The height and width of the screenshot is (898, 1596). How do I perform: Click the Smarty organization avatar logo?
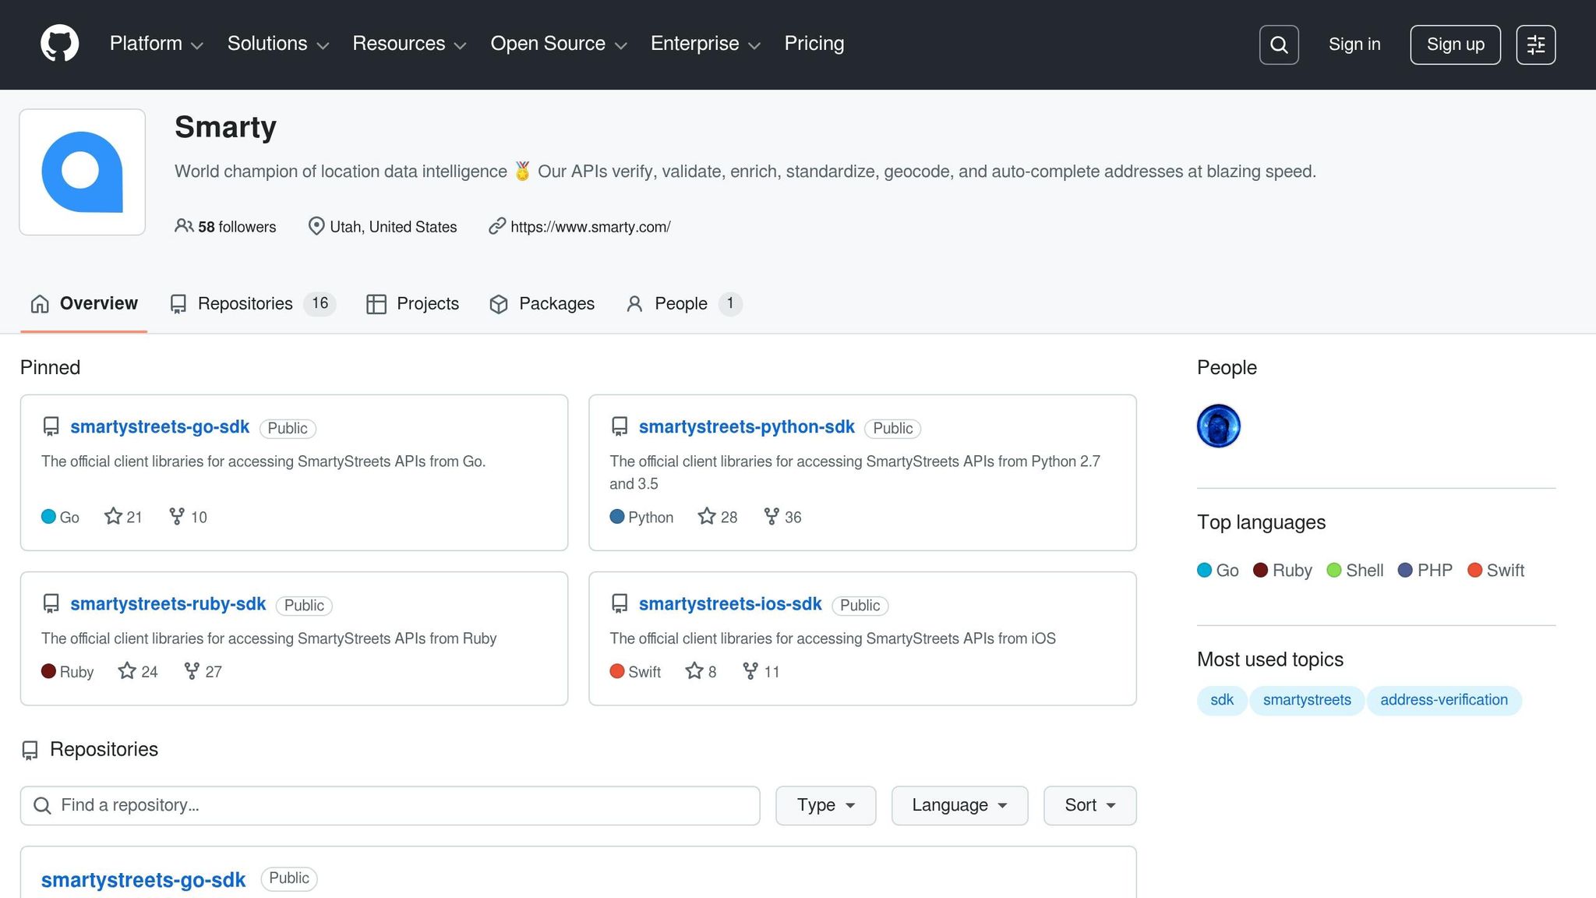[83, 172]
